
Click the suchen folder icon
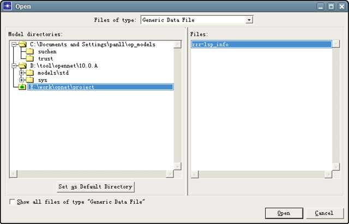coord(29,52)
